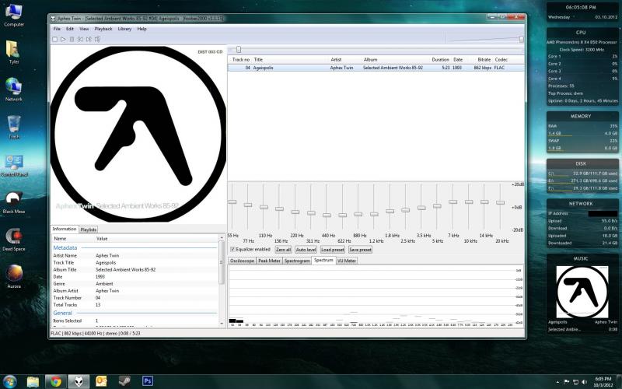Launch the Aurora desktop shortcut
622x389 pixels.
[x=14, y=276]
